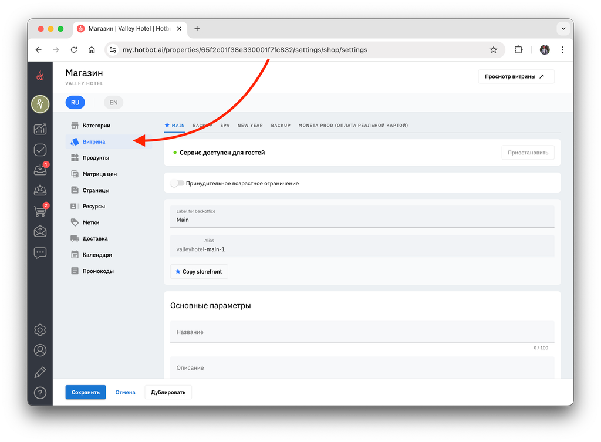Bookmark page with the star icon
This screenshot has width=601, height=442.
pos(493,50)
